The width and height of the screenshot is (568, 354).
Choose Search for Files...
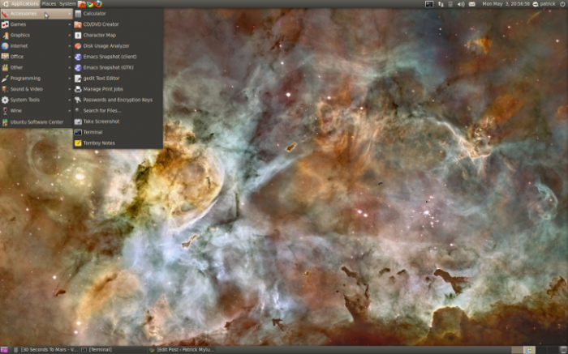(118, 111)
